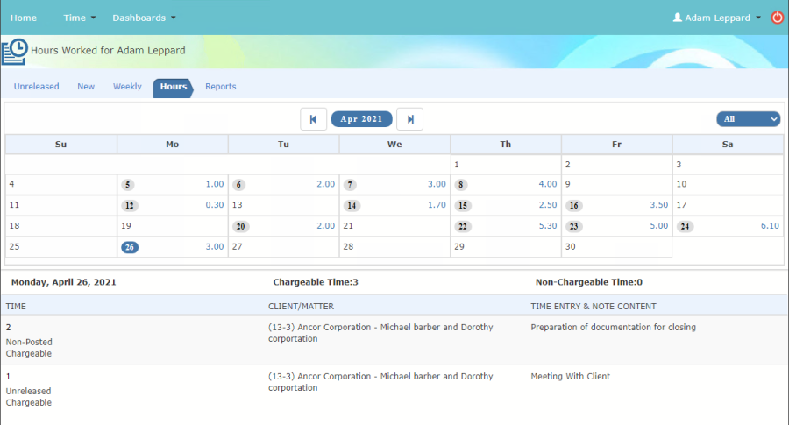The height and width of the screenshot is (425, 789).
Task: Click the CLIENT/MATTER column header
Action: point(301,307)
